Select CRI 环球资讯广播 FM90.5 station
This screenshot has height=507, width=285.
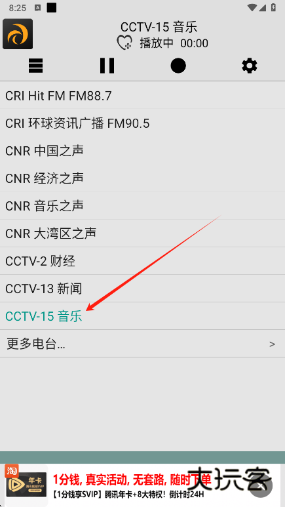point(143,123)
